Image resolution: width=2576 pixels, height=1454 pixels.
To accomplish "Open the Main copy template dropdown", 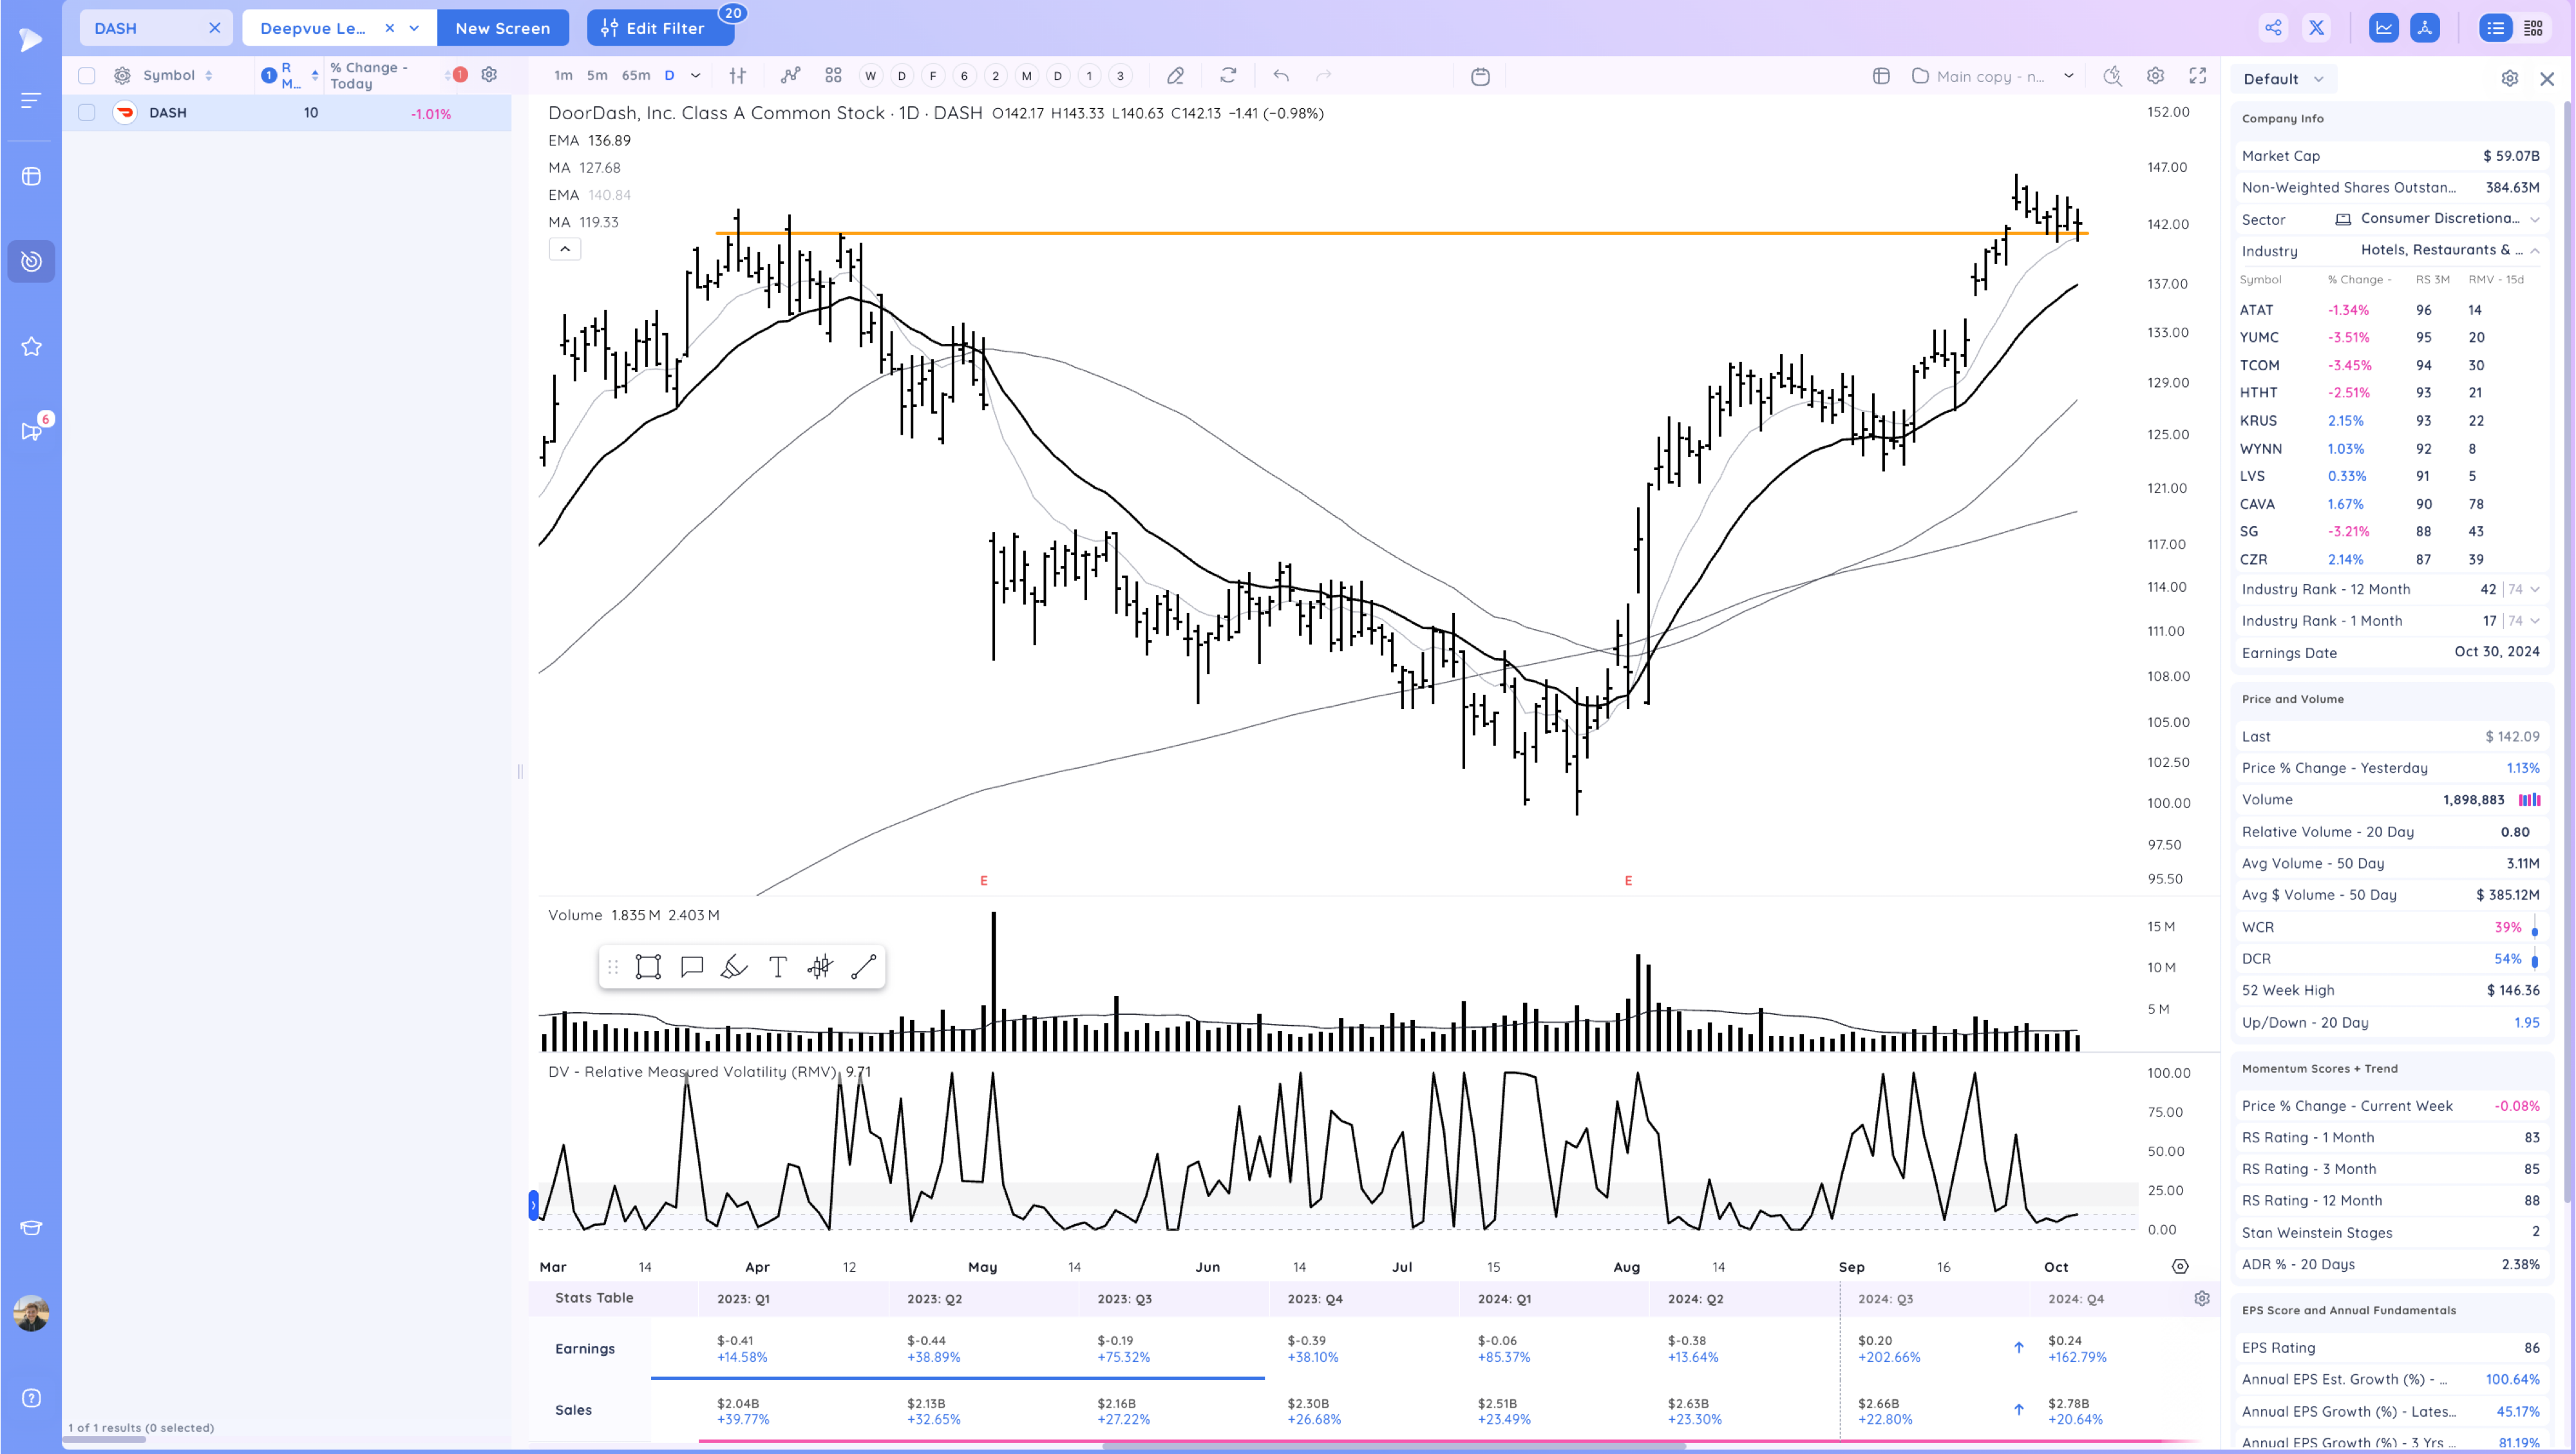I will pos(2068,76).
